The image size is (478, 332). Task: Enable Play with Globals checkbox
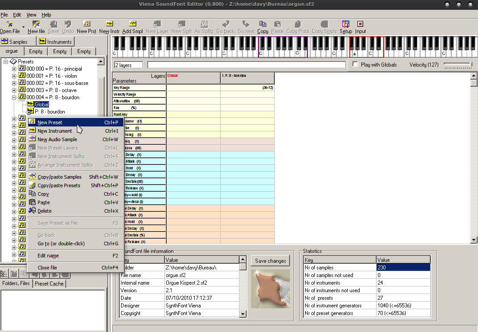click(x=355, y=65)
